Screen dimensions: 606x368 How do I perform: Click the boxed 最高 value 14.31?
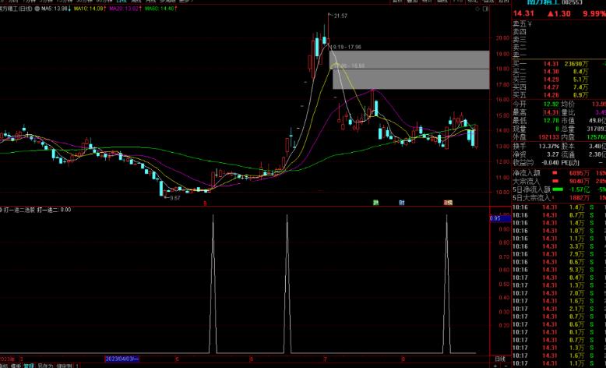(551, 112)
